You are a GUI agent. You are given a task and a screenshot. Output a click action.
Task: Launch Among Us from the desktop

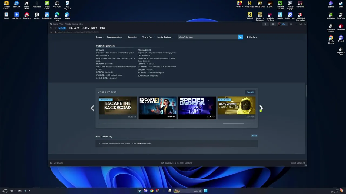(239, 4)
